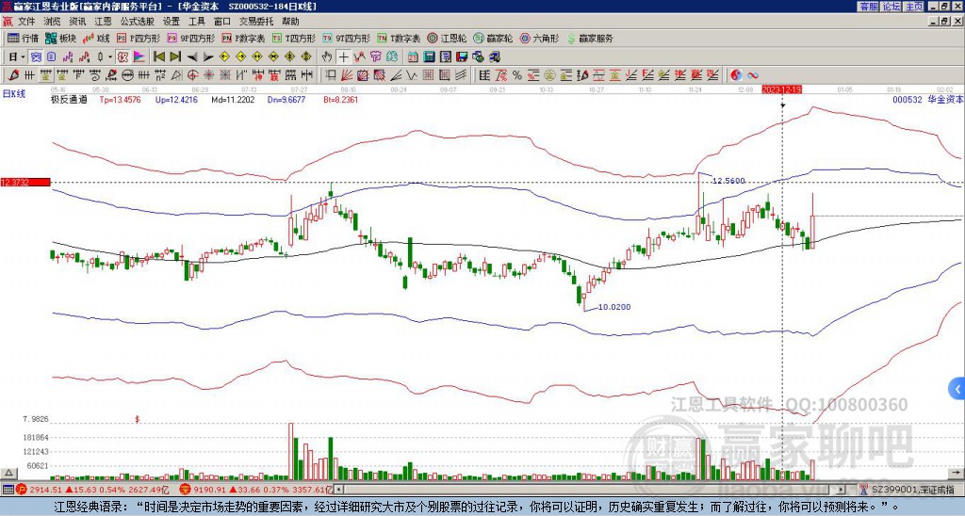This screenshot has height=516, width=965.
Task: Select the red pen drawing tool
Action: (12, 75)
